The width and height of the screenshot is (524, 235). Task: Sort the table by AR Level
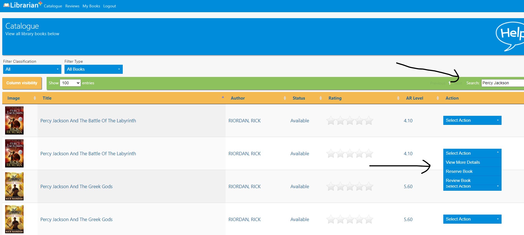point(414,98)
